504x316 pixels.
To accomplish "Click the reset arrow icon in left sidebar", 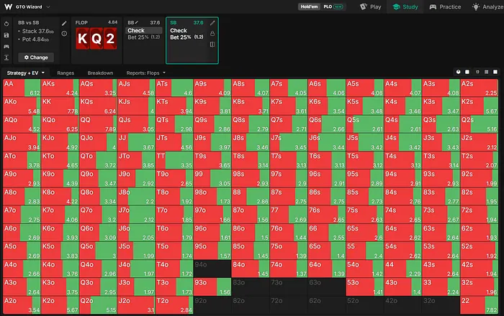I will pyautogui.click(x=6, y=24).
